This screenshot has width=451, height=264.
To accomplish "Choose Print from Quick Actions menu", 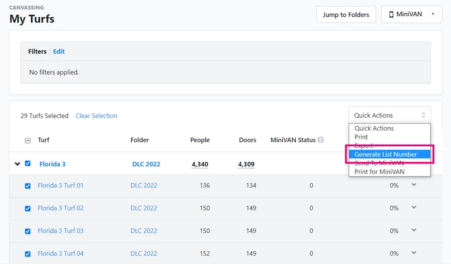I will pos(390,137).
